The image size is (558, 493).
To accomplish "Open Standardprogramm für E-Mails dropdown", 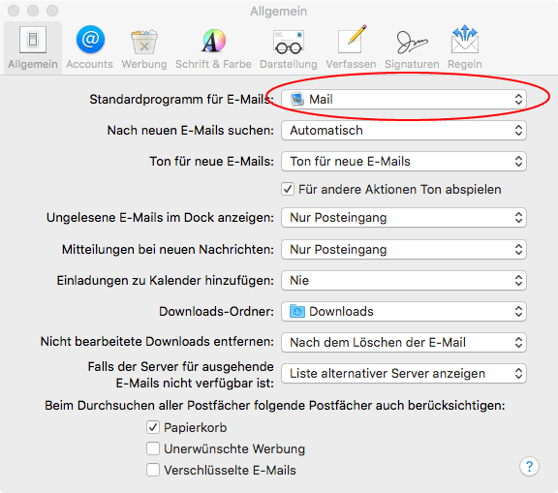I will coord(404,99).
